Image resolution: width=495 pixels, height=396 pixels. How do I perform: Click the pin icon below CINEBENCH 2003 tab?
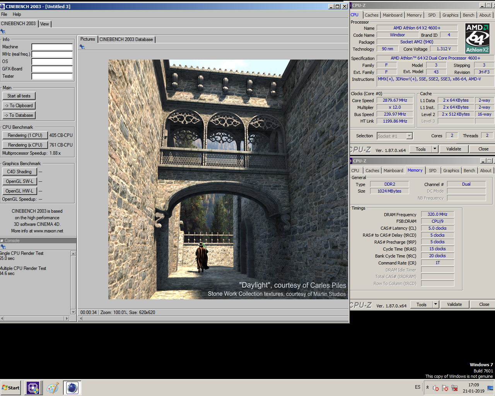(3, 31)
